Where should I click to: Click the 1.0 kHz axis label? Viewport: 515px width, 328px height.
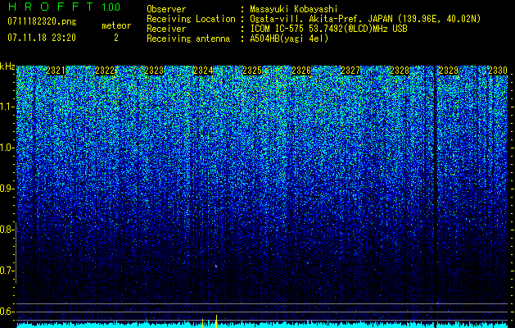(x=6, y=148)
